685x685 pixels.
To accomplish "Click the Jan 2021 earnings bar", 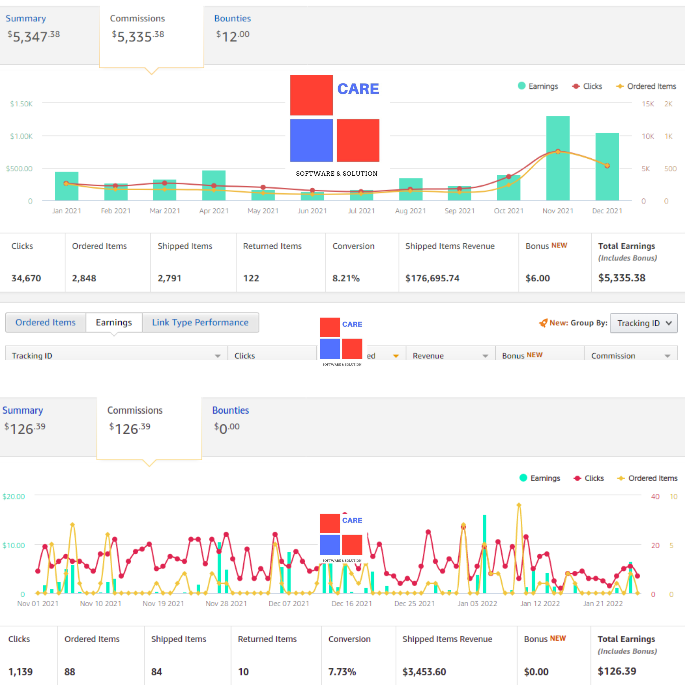I will click(67, 186).
